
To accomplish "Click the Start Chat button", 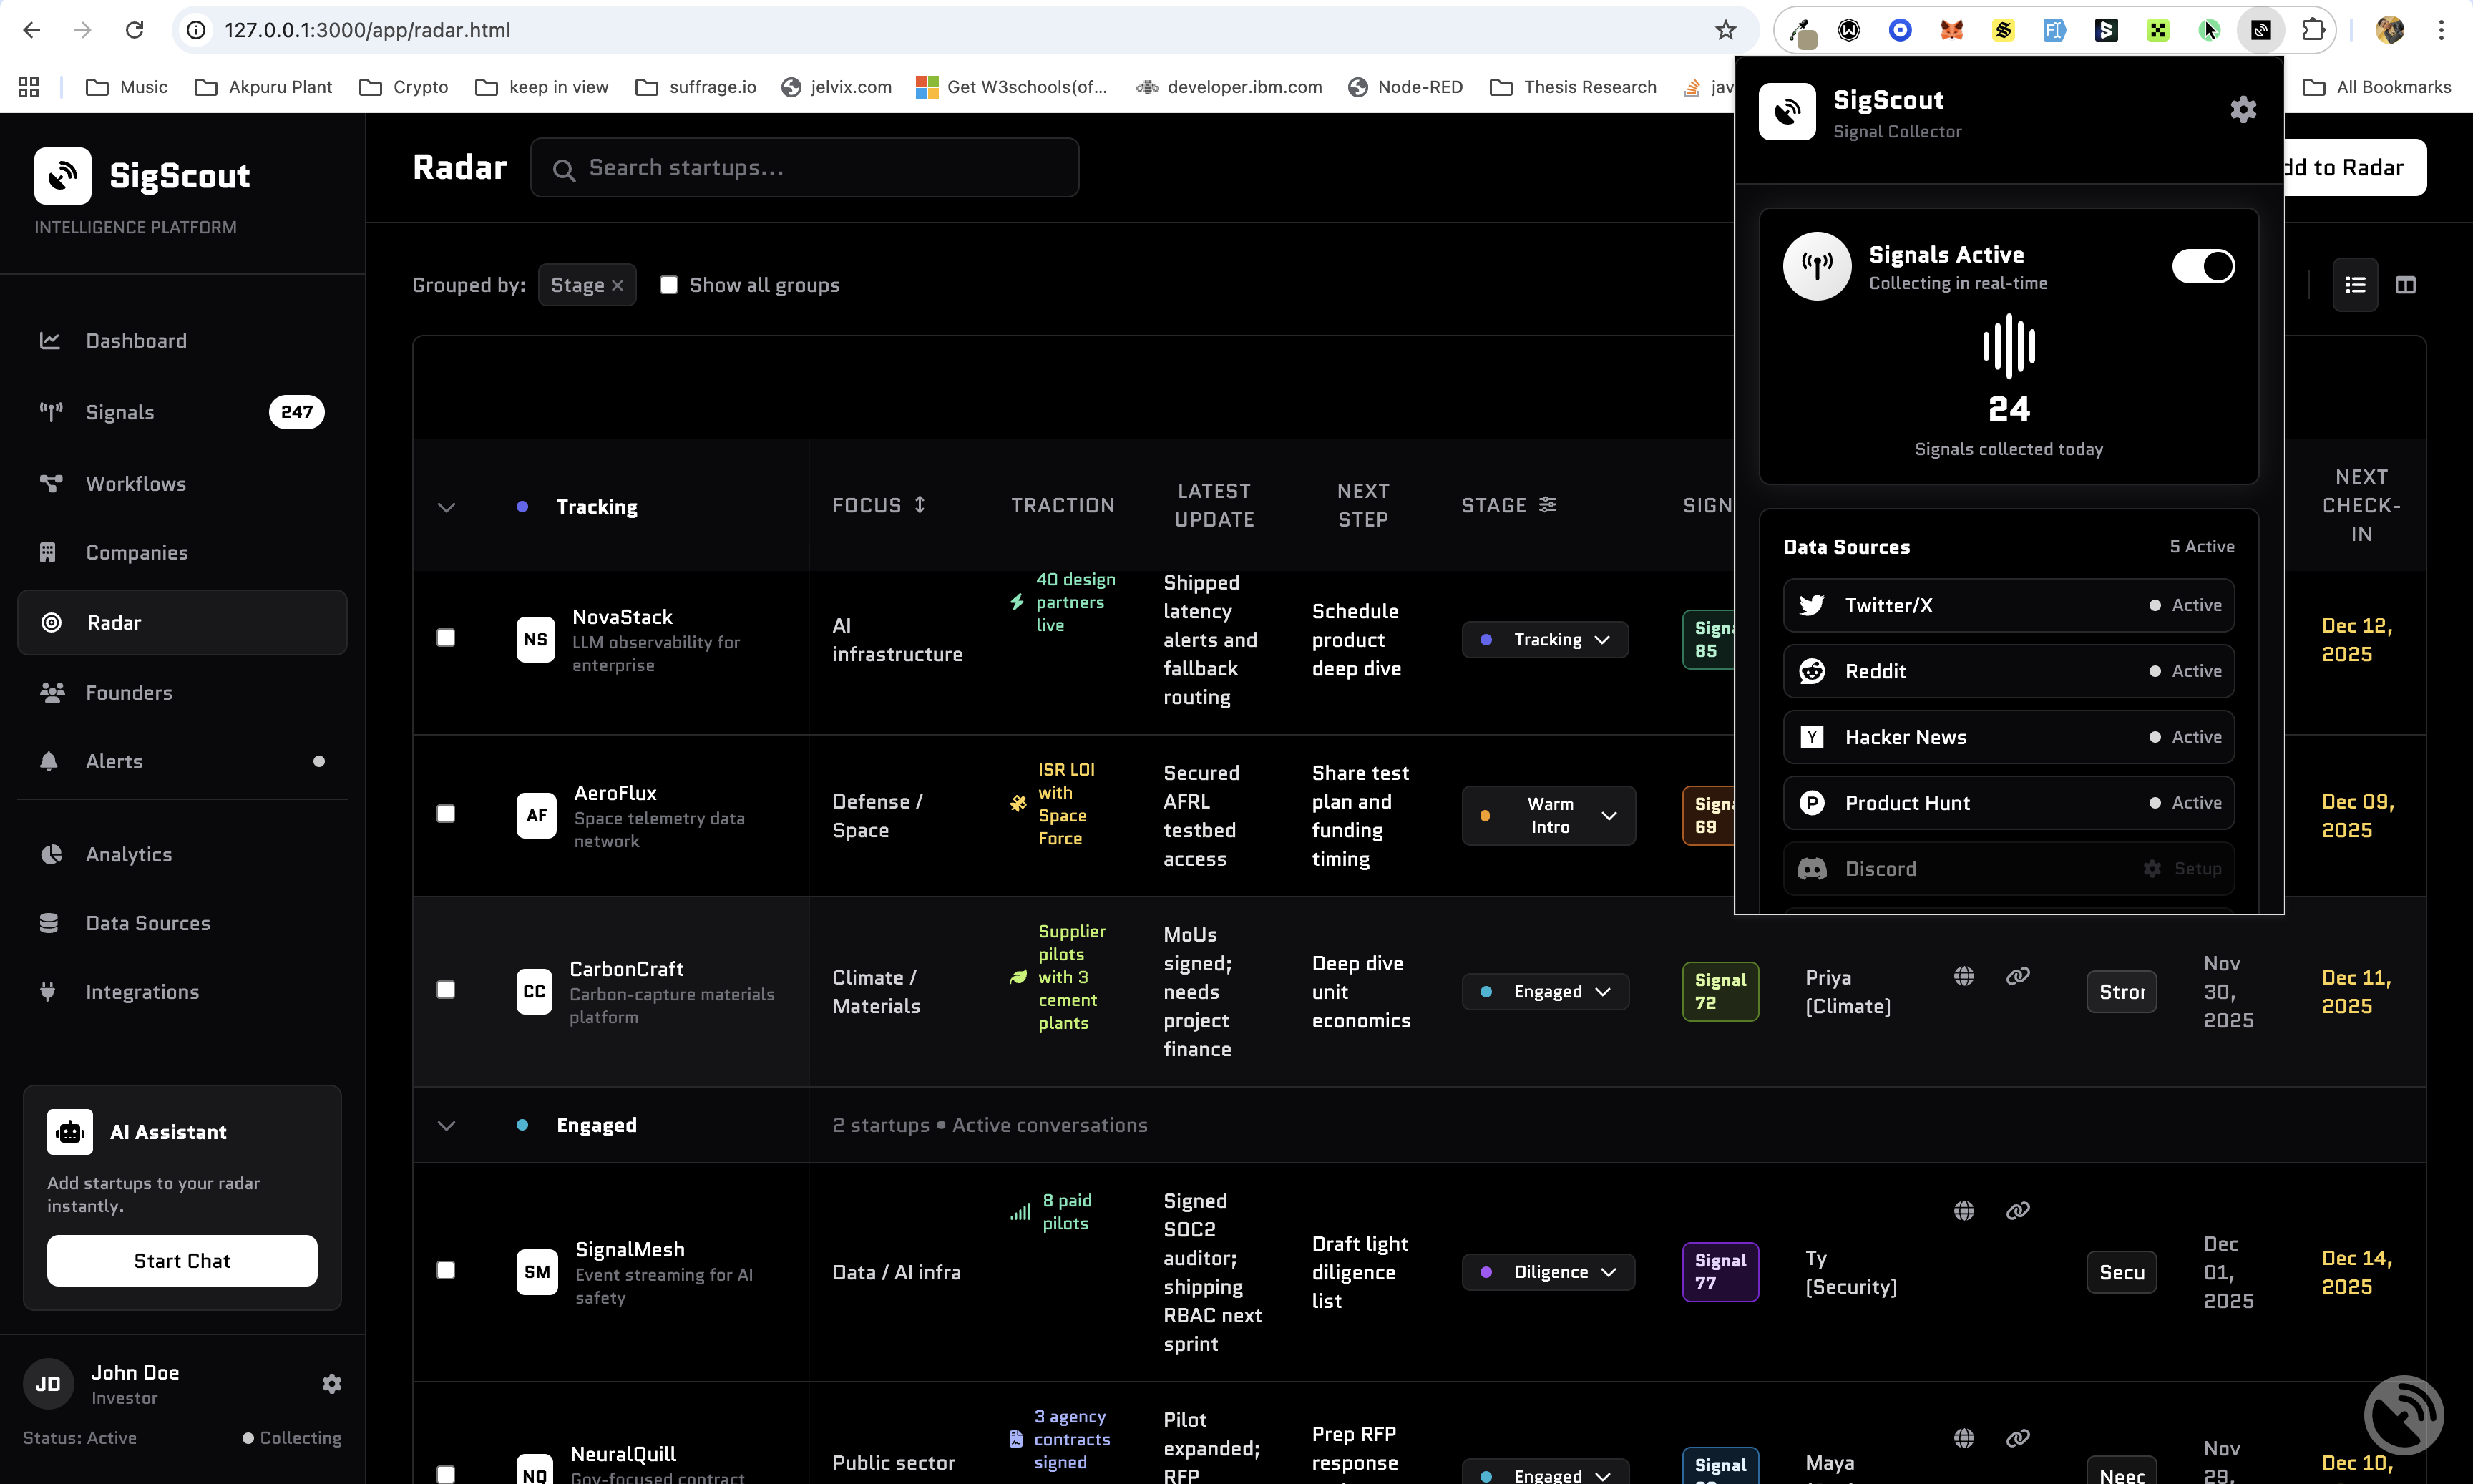I will pyautogui.click(x=182, y=1261).
